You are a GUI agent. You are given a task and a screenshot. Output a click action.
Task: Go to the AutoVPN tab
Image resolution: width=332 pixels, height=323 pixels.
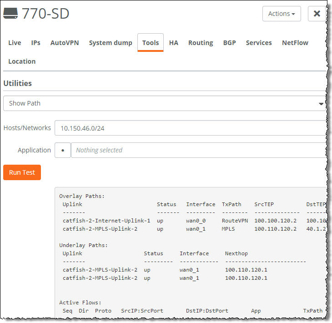click(x=65, y=43)
